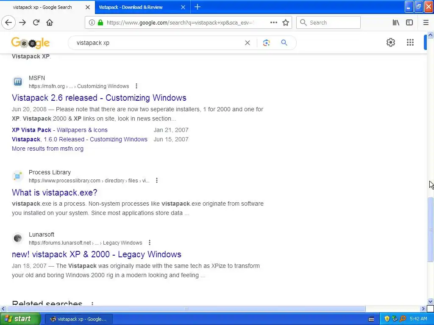Click the msfn.org Customizing Windows breadcrumb
The image size is (434, 325).
click(x=79, y=86)
